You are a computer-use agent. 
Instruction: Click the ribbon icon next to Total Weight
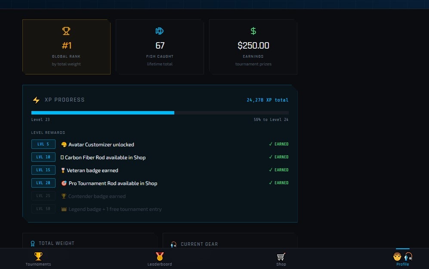tap(33, 244)
